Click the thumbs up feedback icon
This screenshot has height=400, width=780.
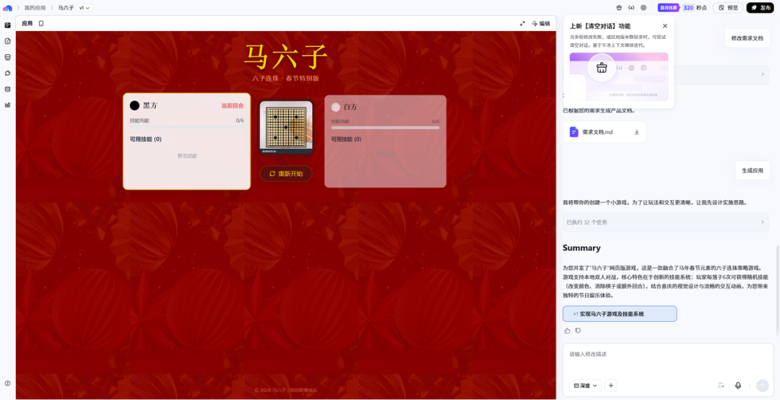pyautogui.click(x=567, y=331)
